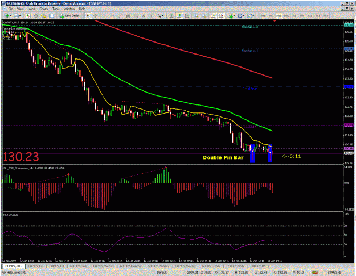The width and height of the screenshot is (356, 276).
Task: Click the Zoom Out magnifier icon
Action: [204, 16]
